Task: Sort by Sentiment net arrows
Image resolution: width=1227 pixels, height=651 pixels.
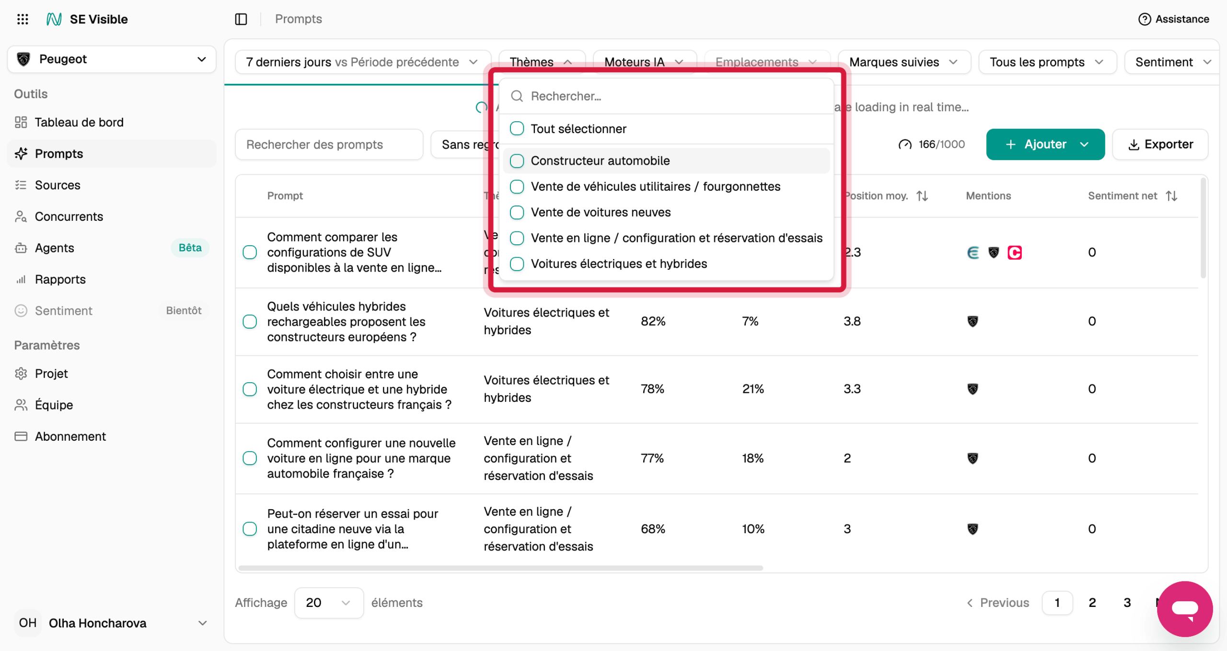Action: 1171,195
